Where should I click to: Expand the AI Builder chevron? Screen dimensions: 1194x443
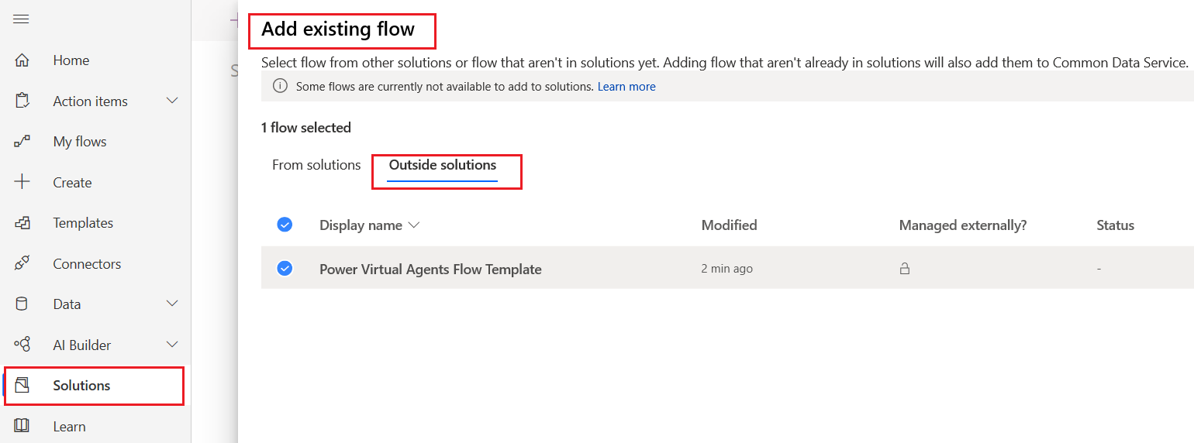172,345
